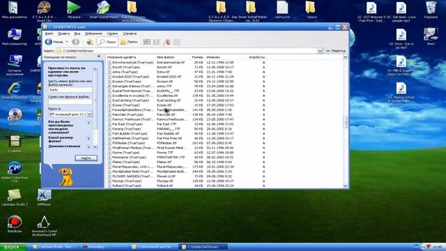Open UltraISO desktop icon
446x251 pixels.
click(15, 116)
